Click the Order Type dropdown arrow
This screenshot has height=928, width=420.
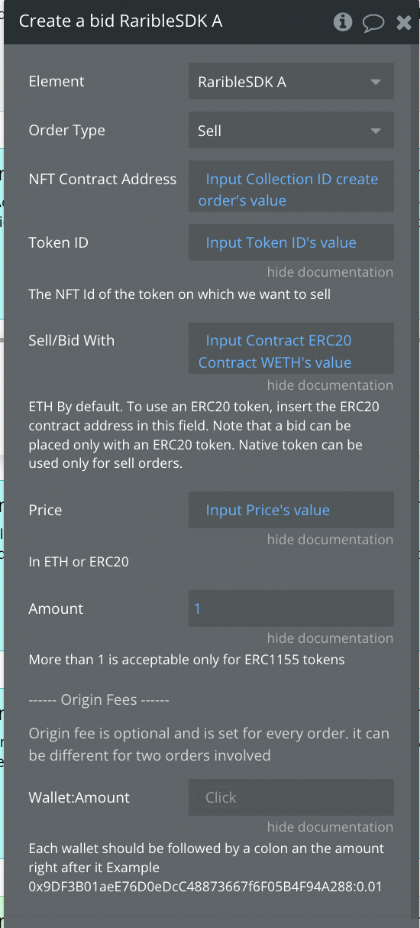point(376,131)
